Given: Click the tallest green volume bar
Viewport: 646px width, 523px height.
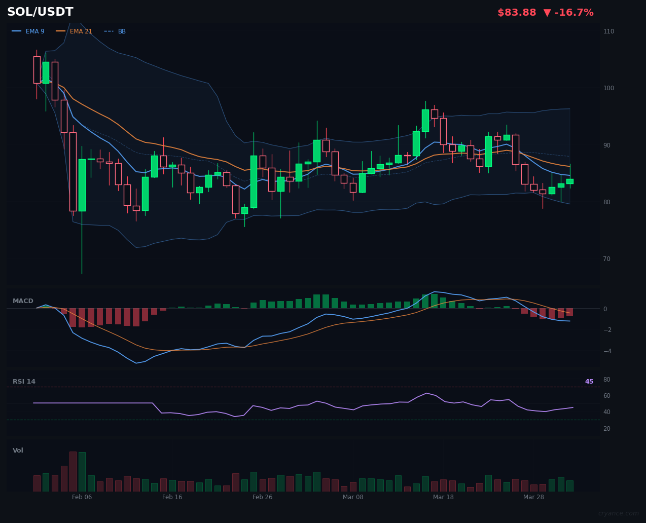Looking at the screenshot, I should coord(82,471).
